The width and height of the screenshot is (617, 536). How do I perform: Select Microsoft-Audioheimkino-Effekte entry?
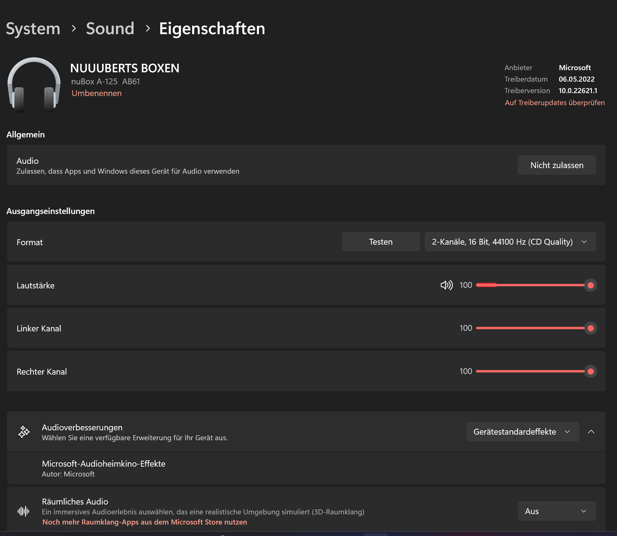(103, 468)
